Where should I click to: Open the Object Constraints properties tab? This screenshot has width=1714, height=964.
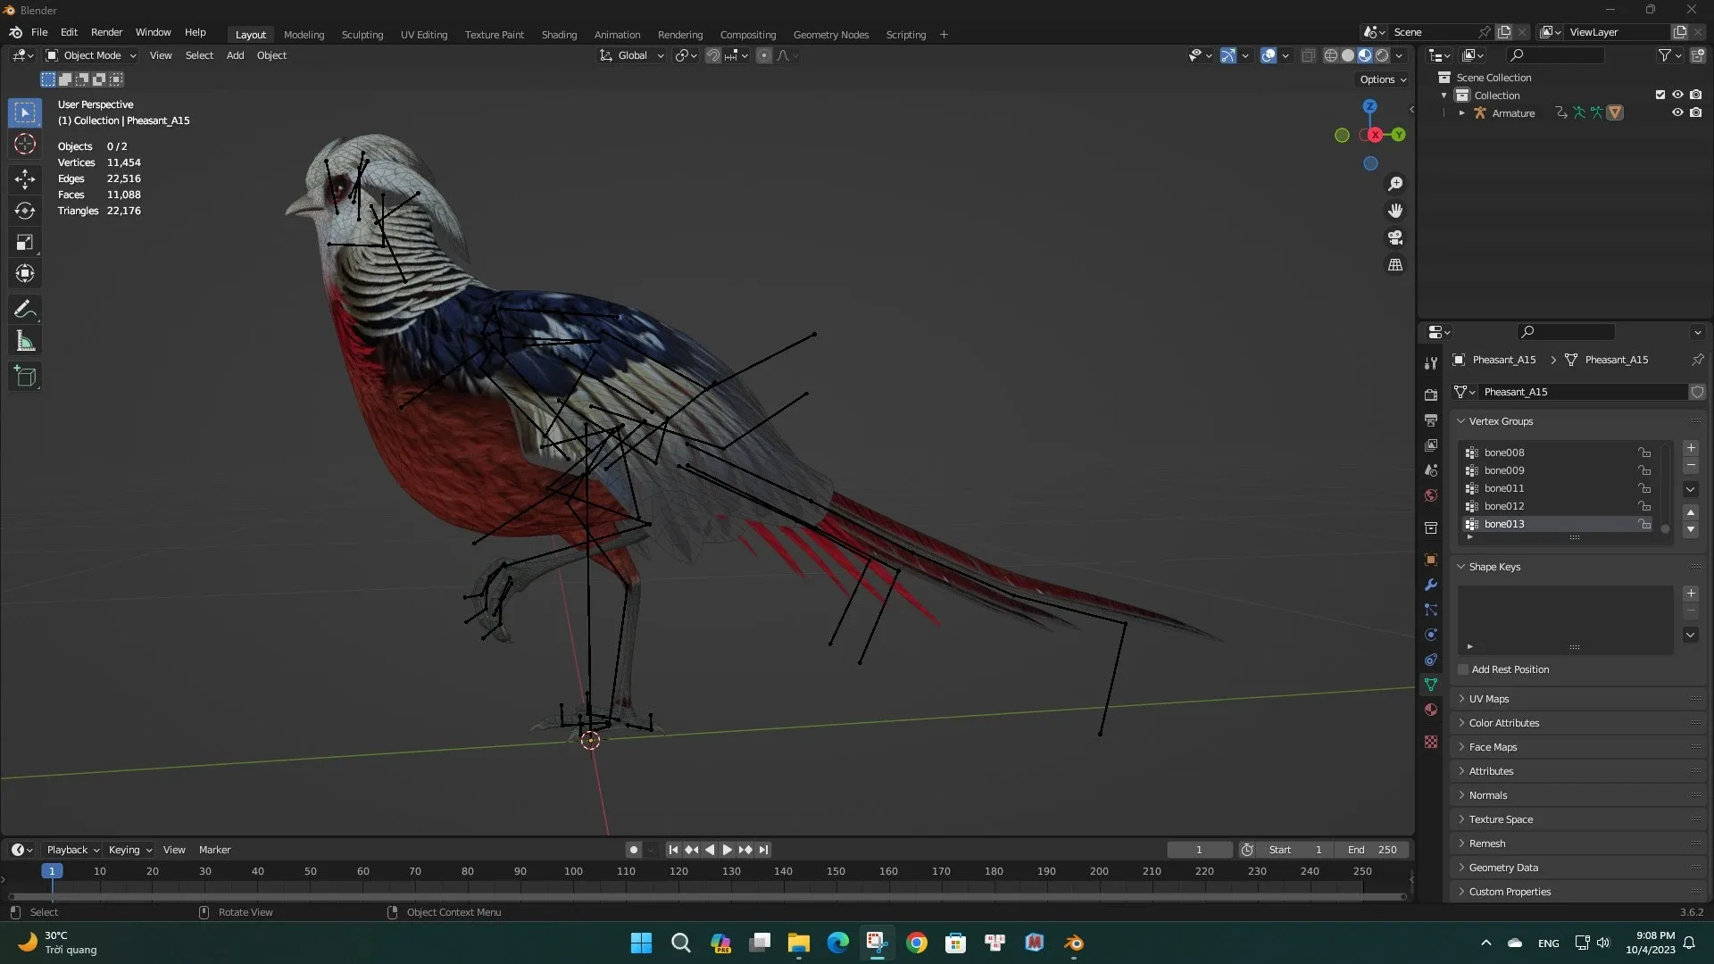click(1431, 660)
